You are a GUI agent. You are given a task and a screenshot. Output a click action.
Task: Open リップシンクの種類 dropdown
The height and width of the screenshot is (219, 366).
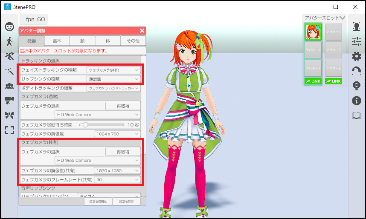point(113,79)
